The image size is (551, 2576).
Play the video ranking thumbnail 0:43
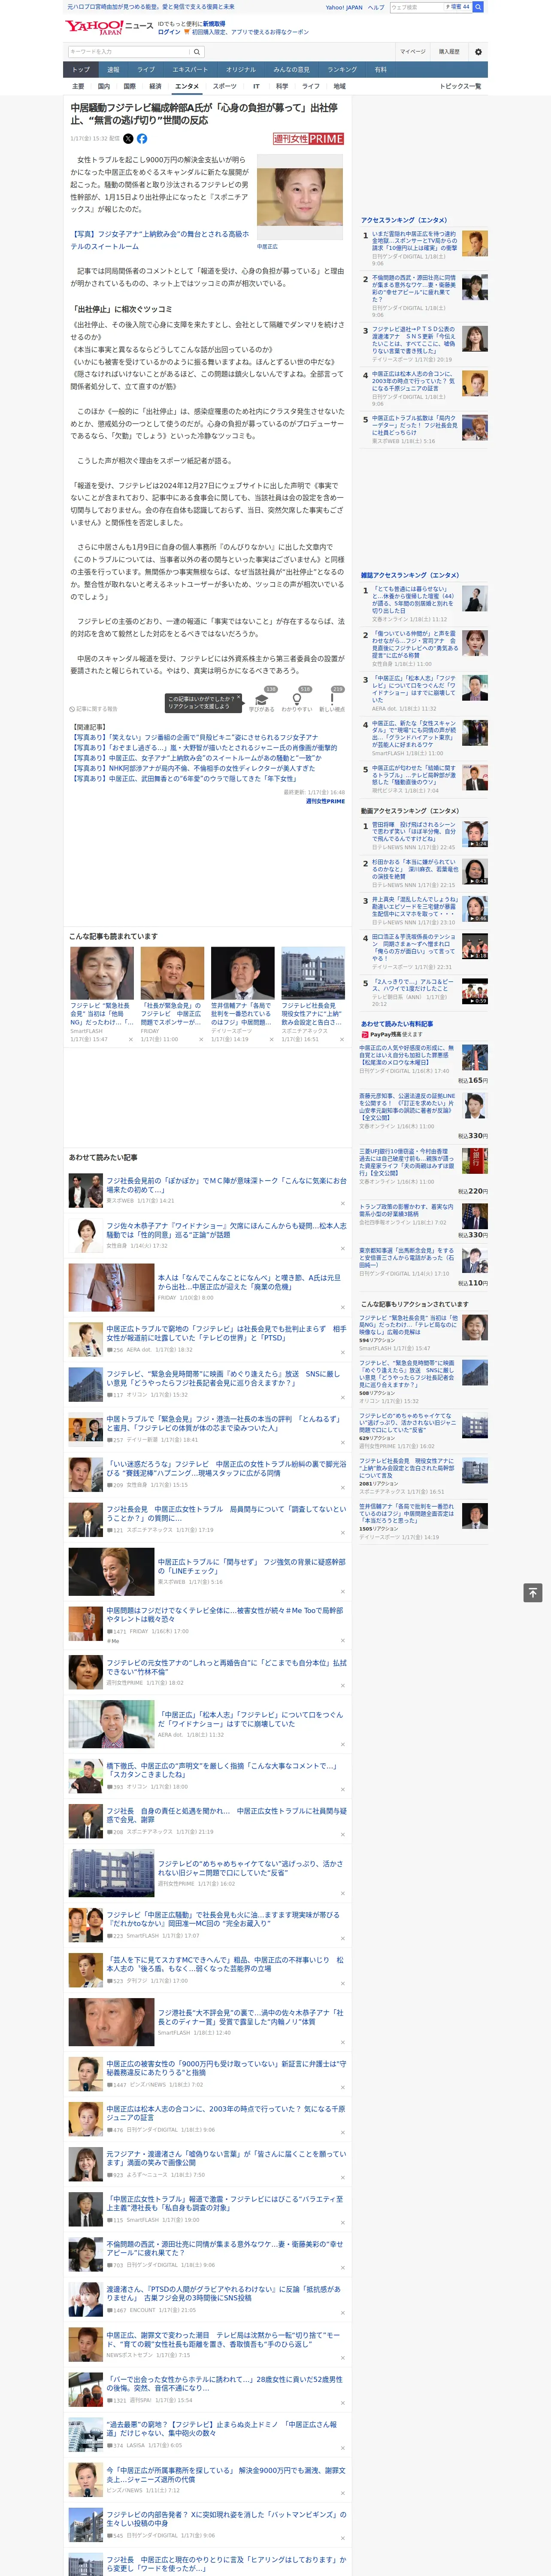[x=475, y=871]
